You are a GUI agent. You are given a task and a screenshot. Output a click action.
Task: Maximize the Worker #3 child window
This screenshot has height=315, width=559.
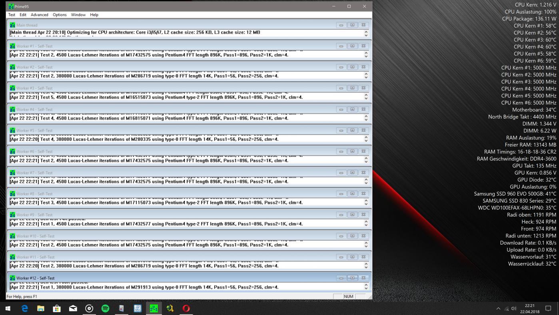pos(352,88)
